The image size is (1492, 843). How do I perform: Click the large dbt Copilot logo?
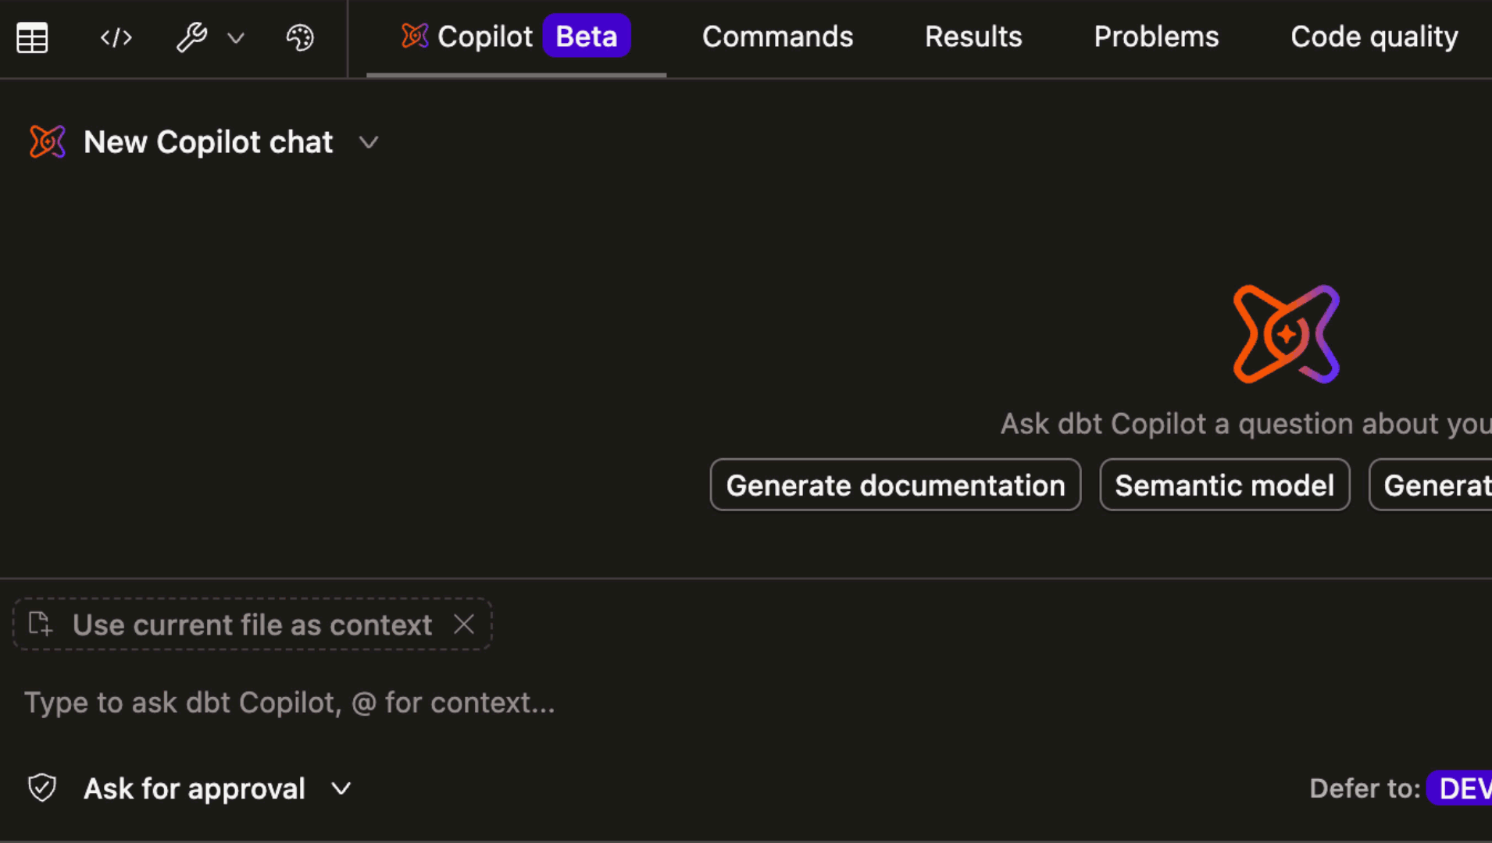click(x=1286, y=334)
